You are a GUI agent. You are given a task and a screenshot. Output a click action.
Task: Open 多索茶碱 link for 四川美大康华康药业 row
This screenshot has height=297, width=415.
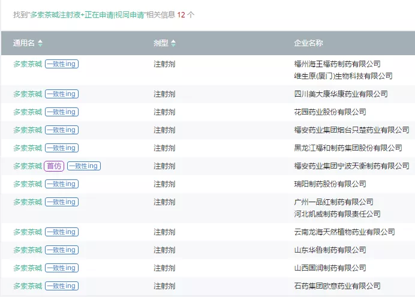[x=28, y=94]
